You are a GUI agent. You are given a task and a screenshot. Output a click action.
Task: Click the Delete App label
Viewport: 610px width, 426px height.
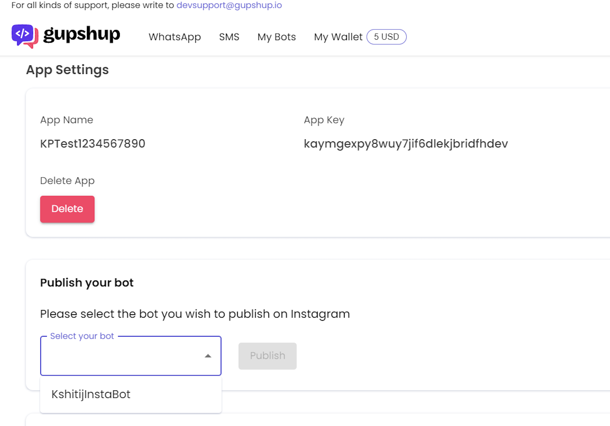(67, 180)
